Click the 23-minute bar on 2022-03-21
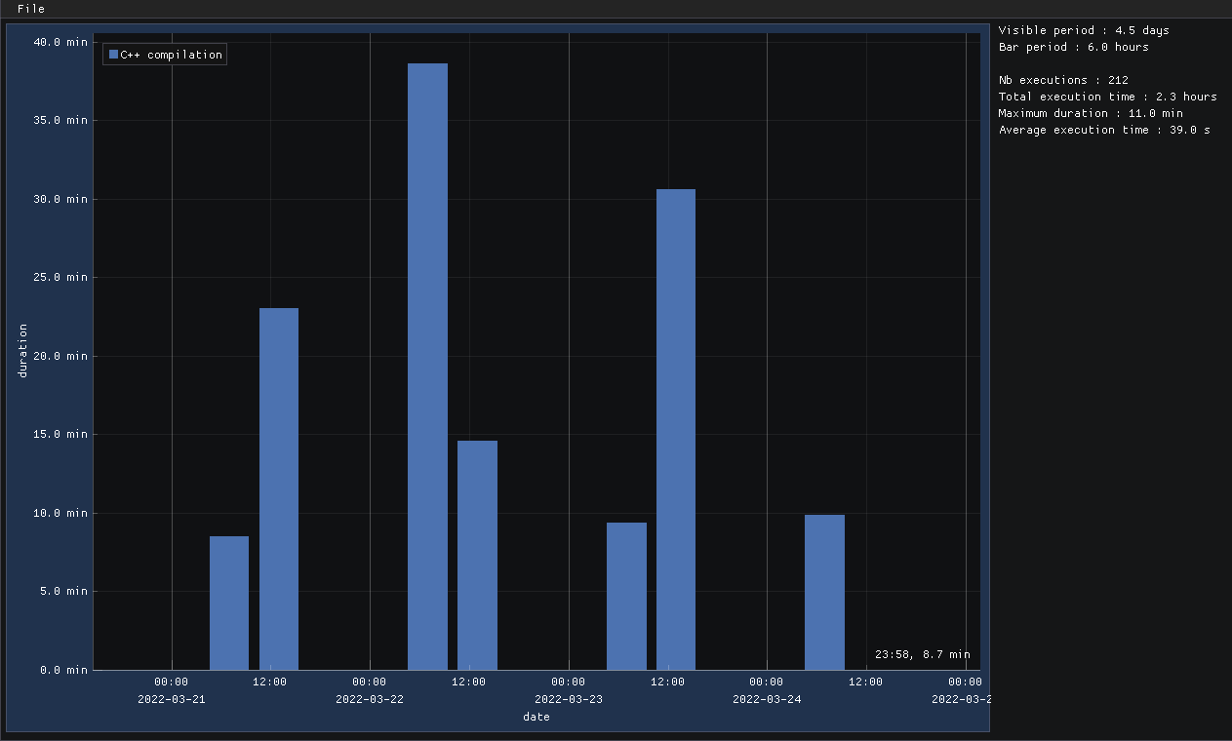This screenshot has width=1232, height=741. click(x=278, y=487)
